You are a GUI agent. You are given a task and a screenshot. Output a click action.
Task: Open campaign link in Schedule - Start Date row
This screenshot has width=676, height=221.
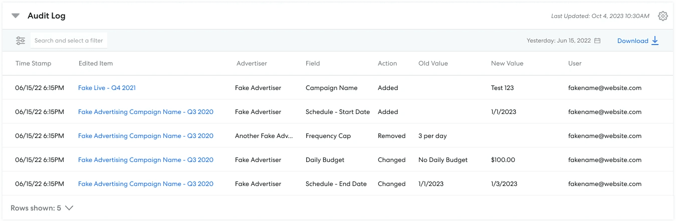(x=145, y=112)
